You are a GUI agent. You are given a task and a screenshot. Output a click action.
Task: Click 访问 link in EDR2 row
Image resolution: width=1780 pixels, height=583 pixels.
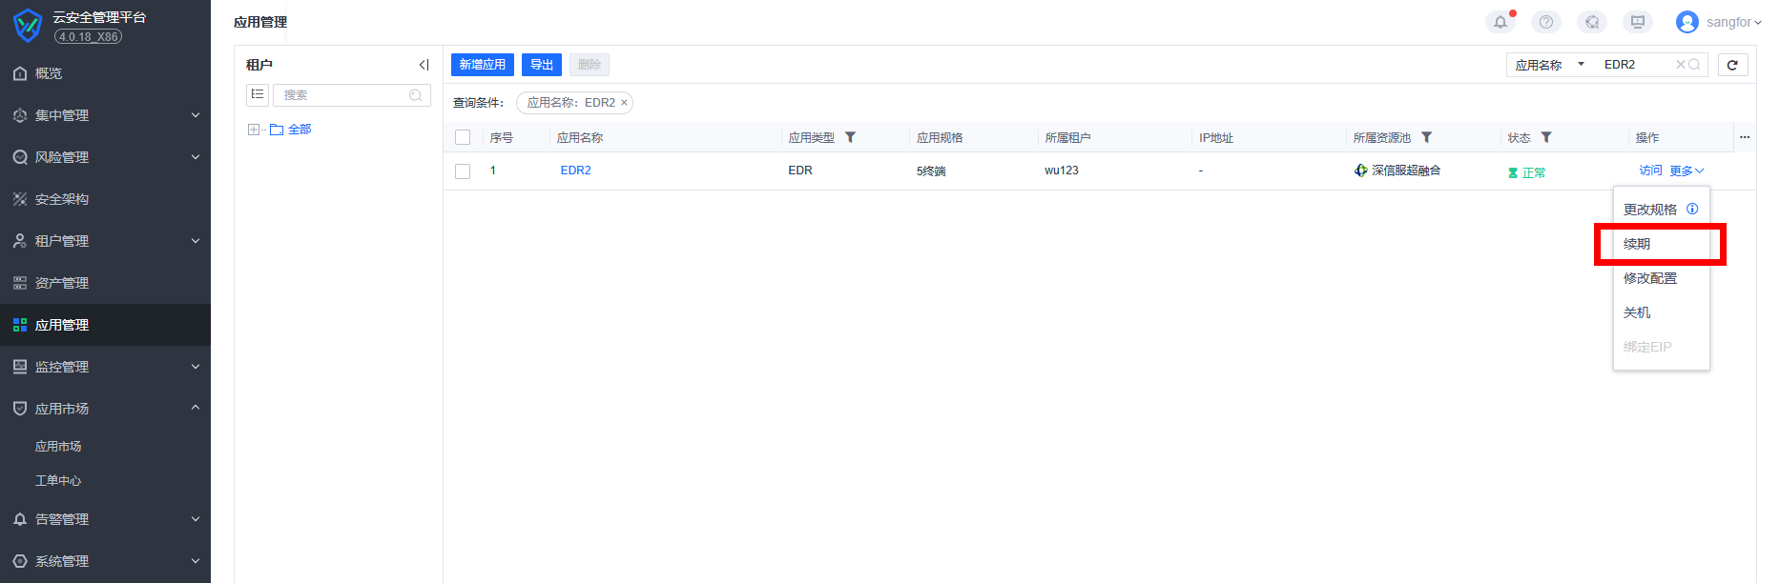coord(1650,171)
